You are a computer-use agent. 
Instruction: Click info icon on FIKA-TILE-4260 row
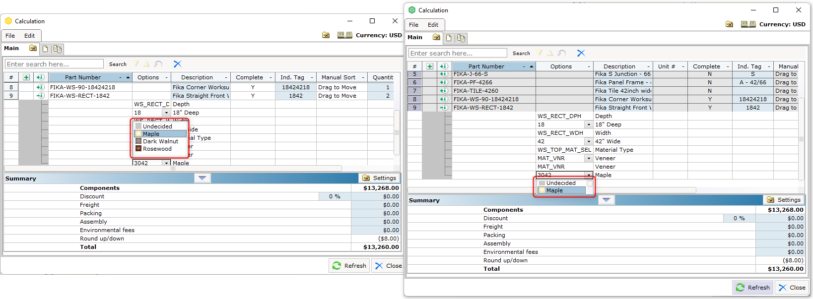[x=444, y=91]
